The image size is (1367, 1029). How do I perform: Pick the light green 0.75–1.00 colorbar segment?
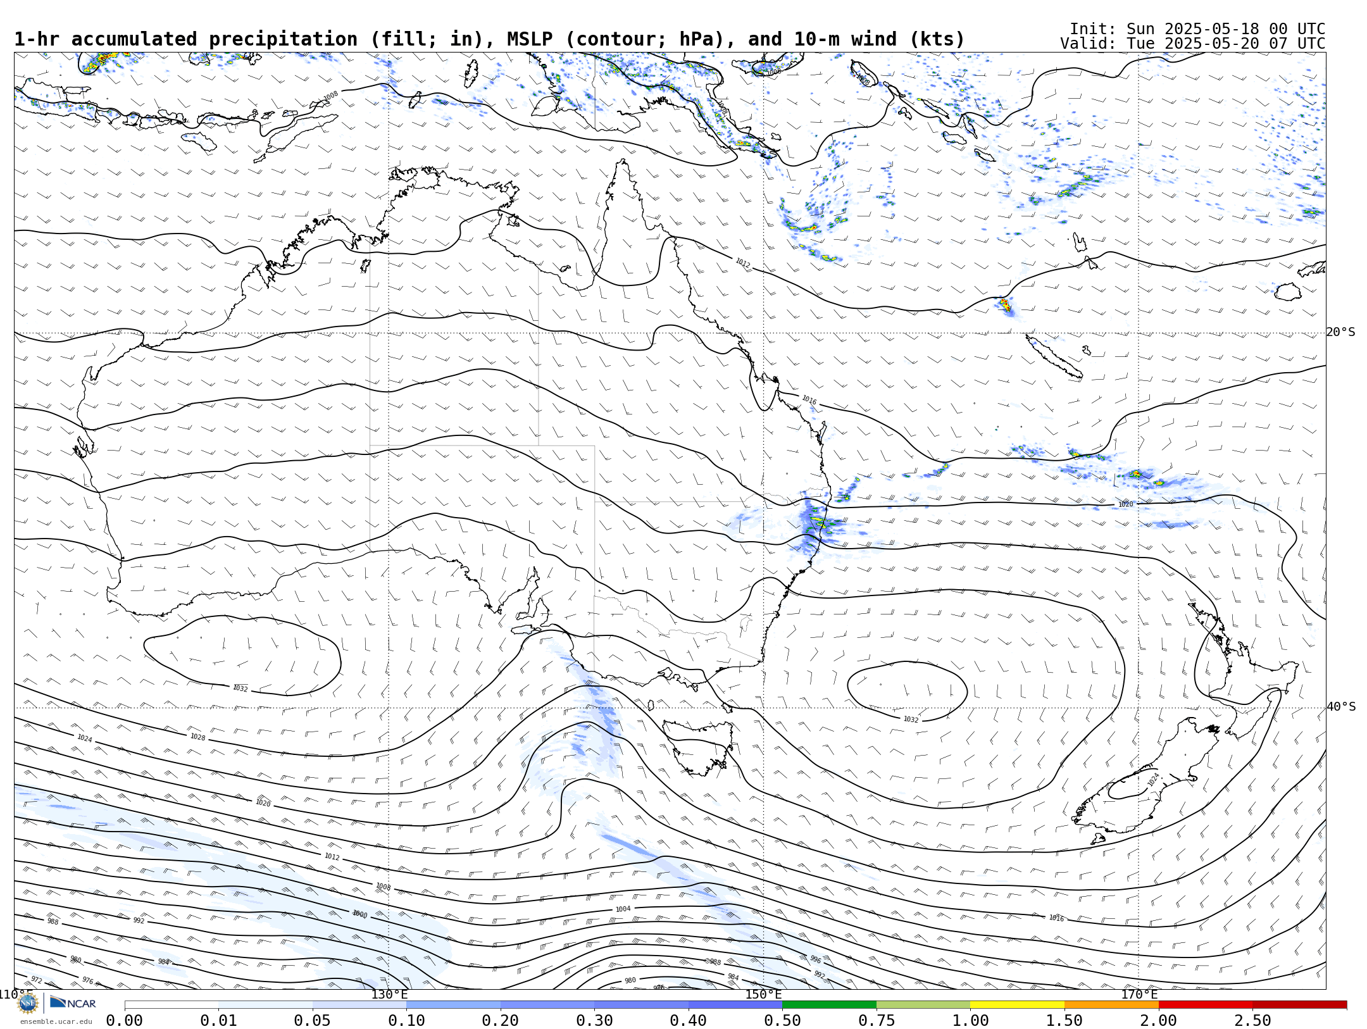pyautogui.click(x=923, y=1005)
